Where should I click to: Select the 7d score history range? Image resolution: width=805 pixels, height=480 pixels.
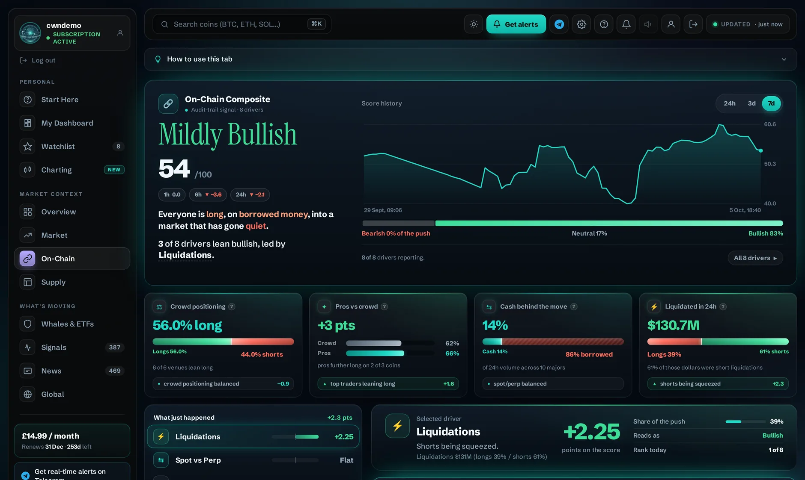[x=771, y=103]
